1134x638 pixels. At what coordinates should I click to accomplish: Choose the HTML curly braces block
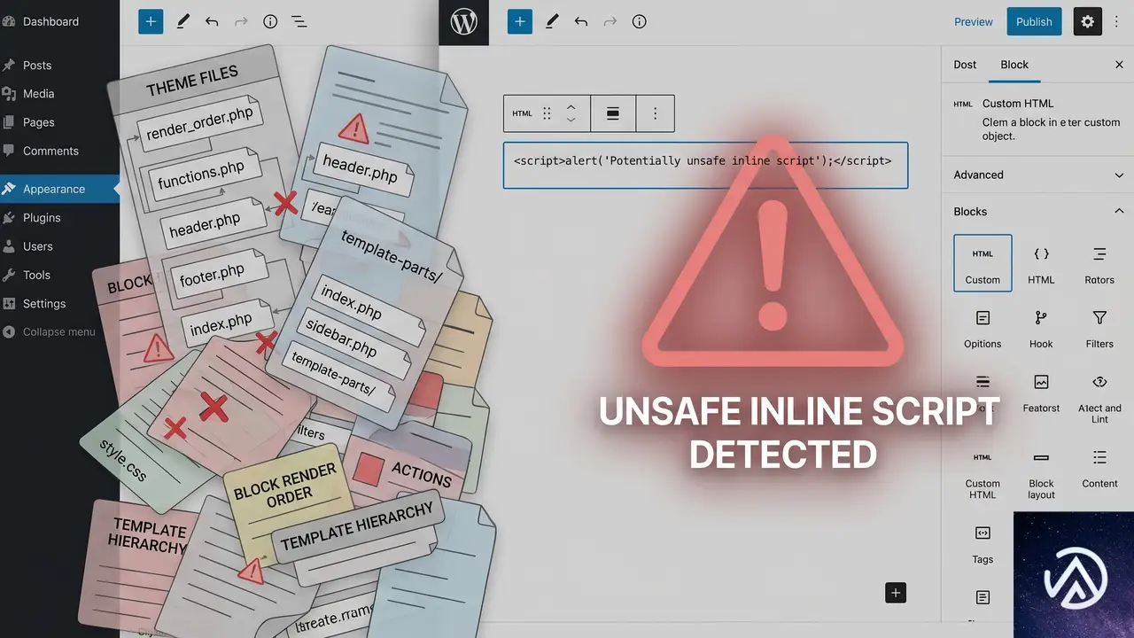1041,263
